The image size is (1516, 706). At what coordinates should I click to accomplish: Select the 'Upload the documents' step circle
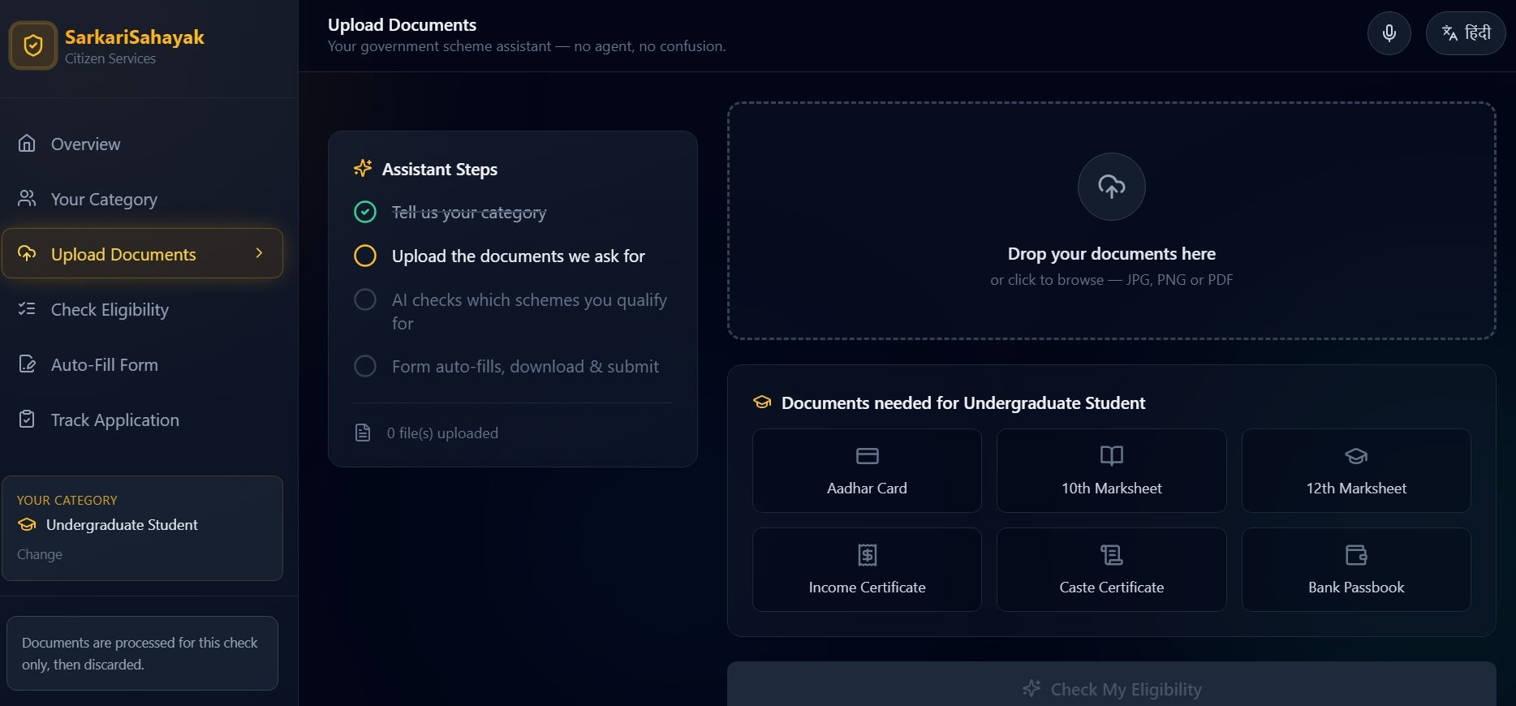(365, 256)
